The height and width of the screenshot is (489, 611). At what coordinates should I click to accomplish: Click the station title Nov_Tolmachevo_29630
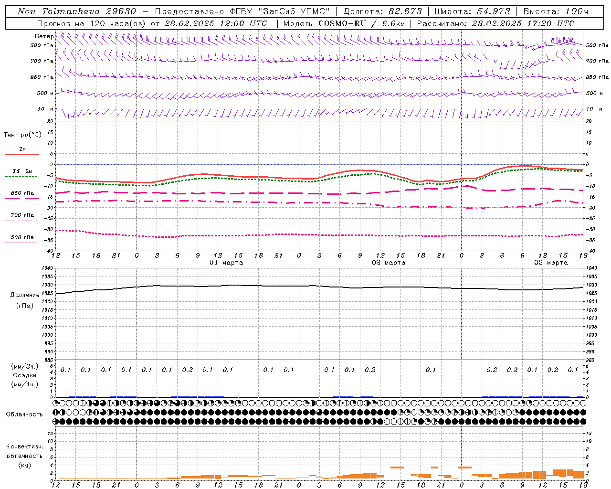(x=77, y=11)
